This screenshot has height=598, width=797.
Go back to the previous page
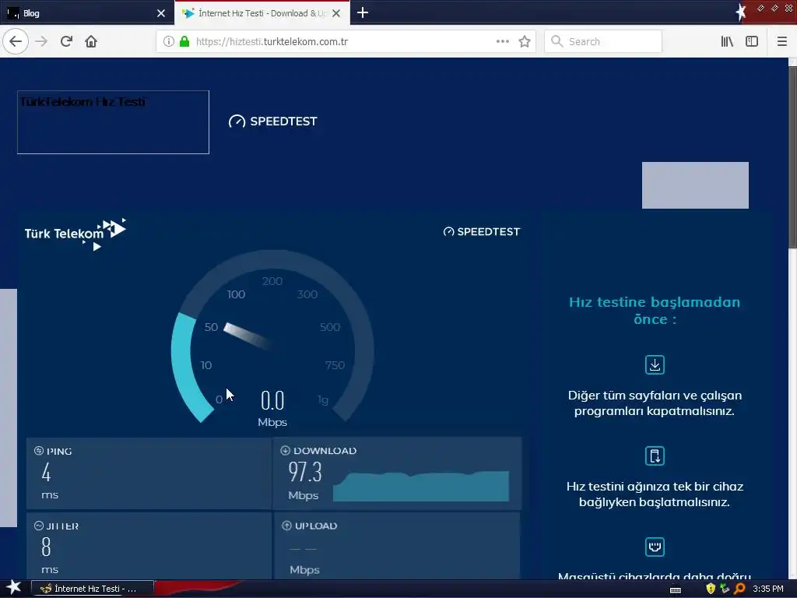(16, 41)
